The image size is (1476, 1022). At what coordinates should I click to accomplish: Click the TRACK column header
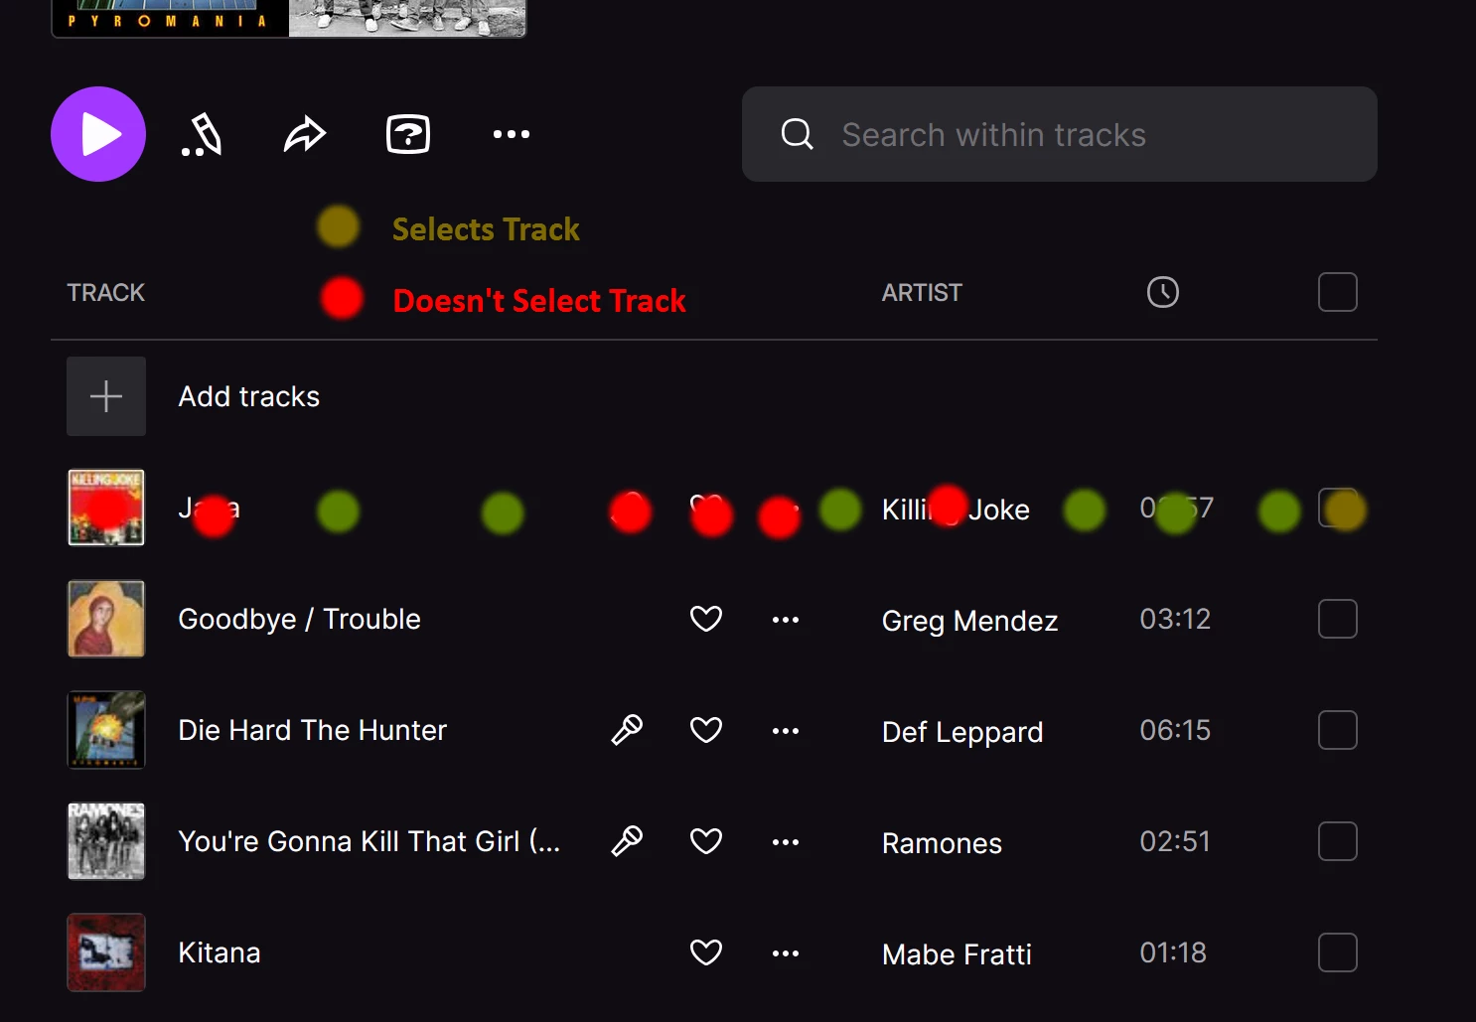click(106, 292)
